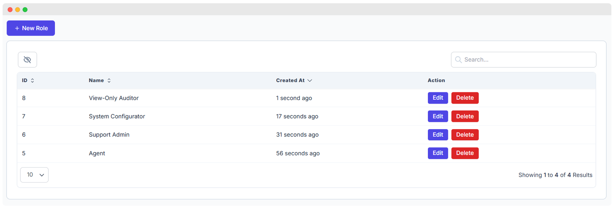Edit the View-Only Auditor role

tap(437, 98)
